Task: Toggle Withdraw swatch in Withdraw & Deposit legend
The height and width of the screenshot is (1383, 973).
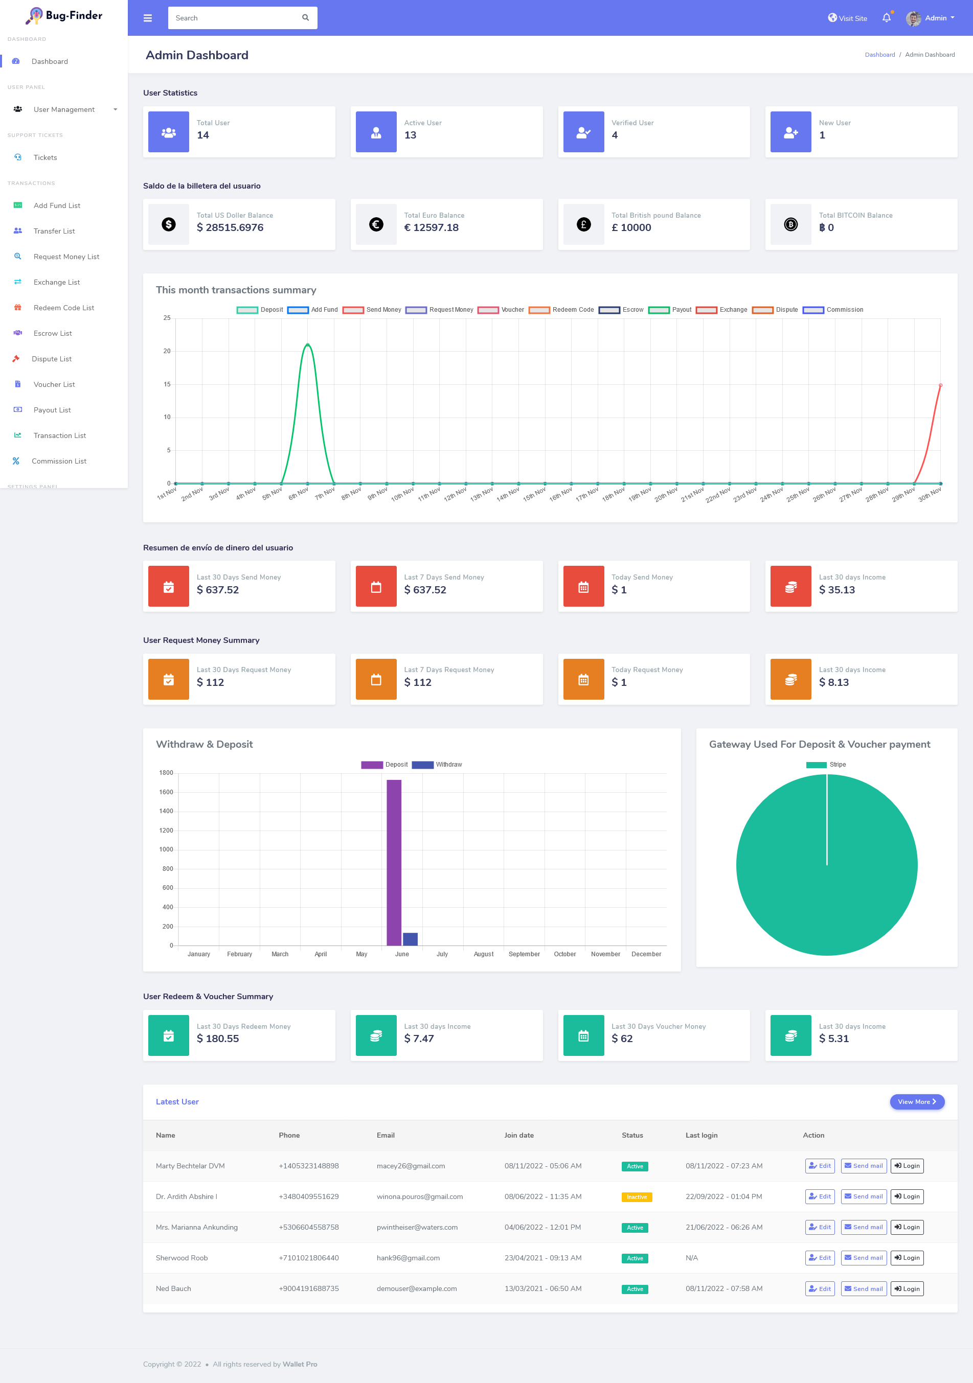Action: coord(422,765)
